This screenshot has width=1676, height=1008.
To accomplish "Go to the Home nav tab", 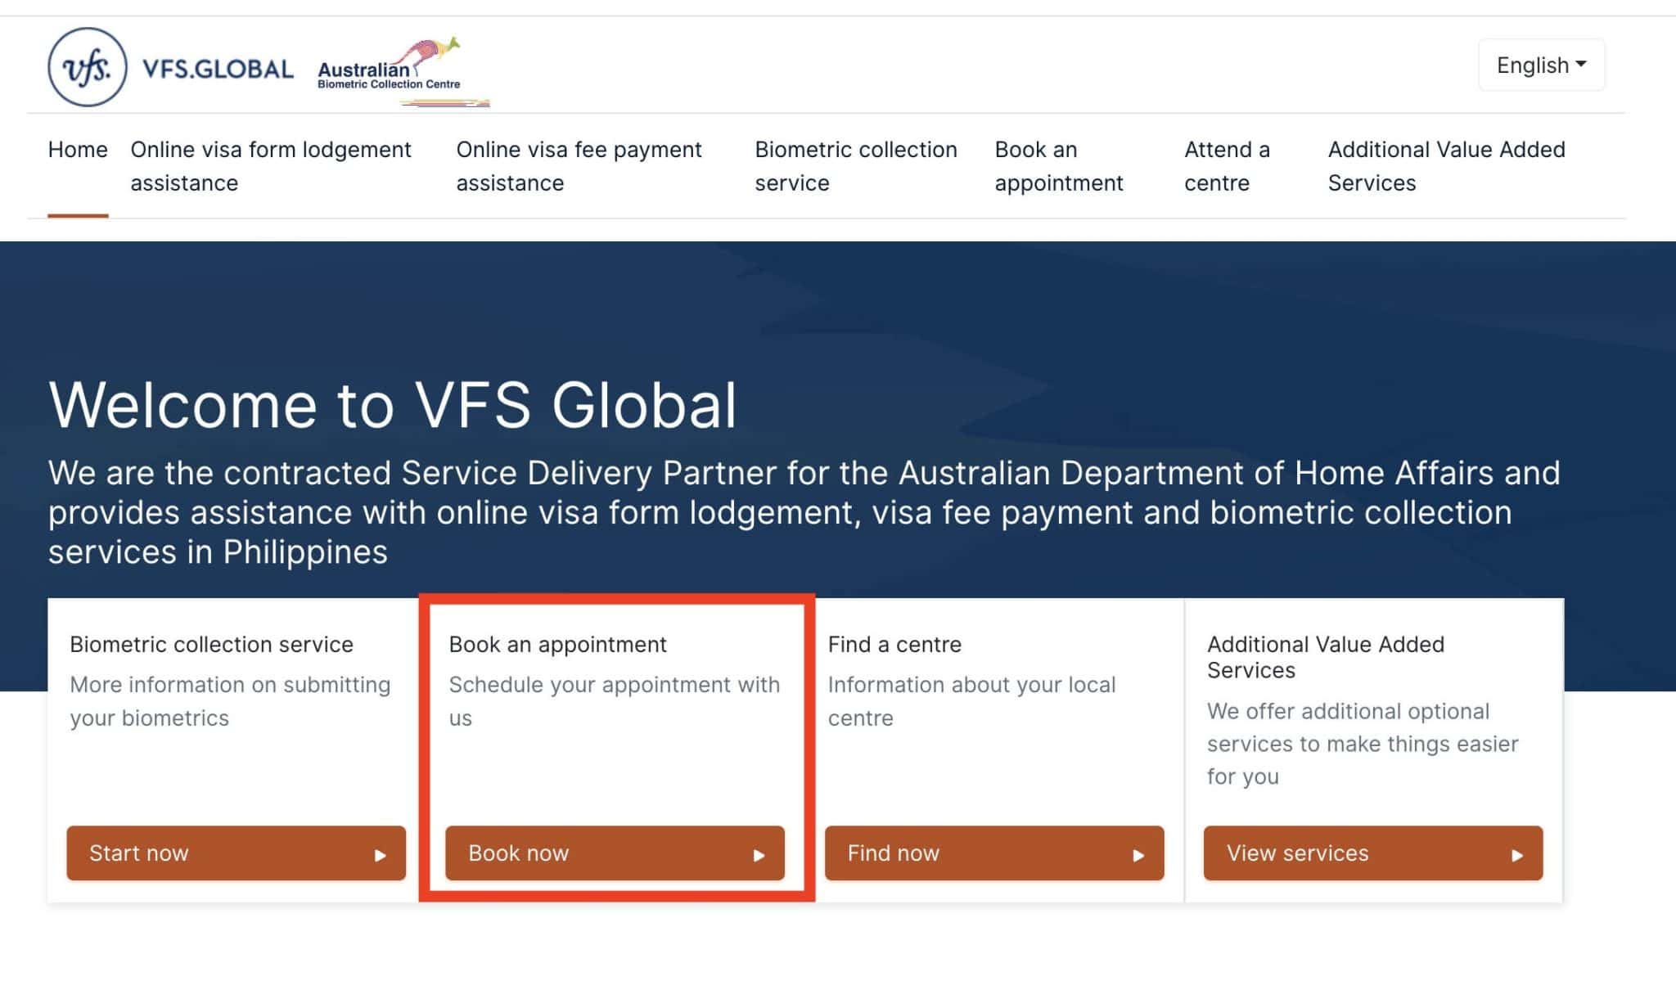I will (78, 150).
